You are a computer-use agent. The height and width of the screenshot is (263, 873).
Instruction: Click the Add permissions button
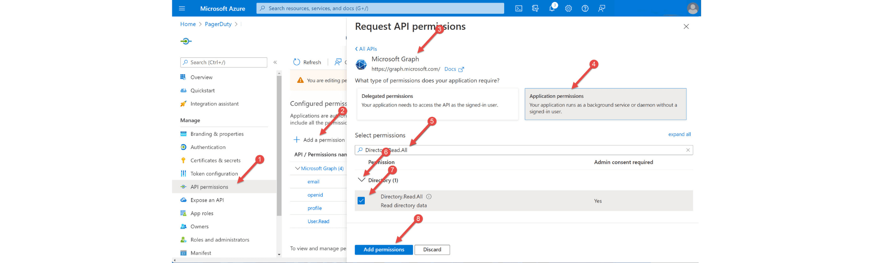coord(384,250)
